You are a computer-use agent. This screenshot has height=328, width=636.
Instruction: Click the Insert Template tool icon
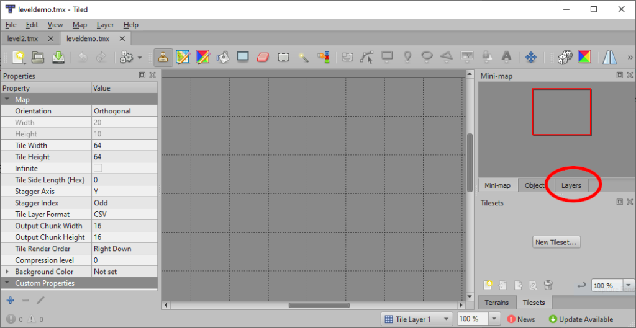pyautogui.click(x=486, y=58)
